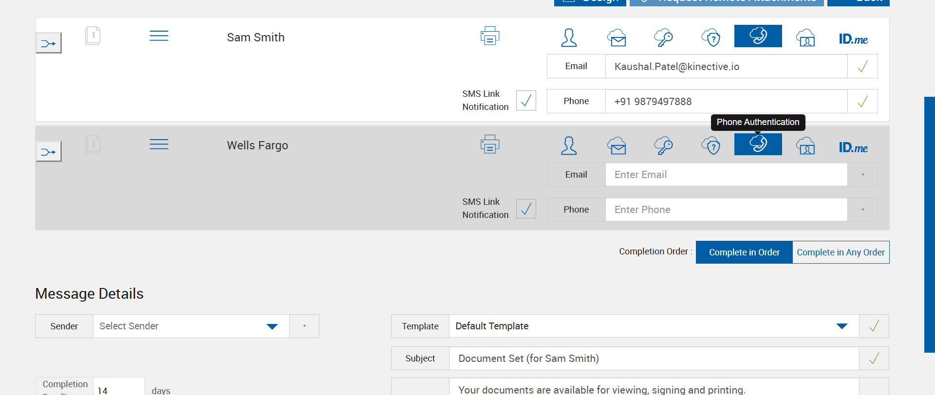Toggle SMS Link Notification for Sam Smith
935x395 pixels.
[526, 100]
